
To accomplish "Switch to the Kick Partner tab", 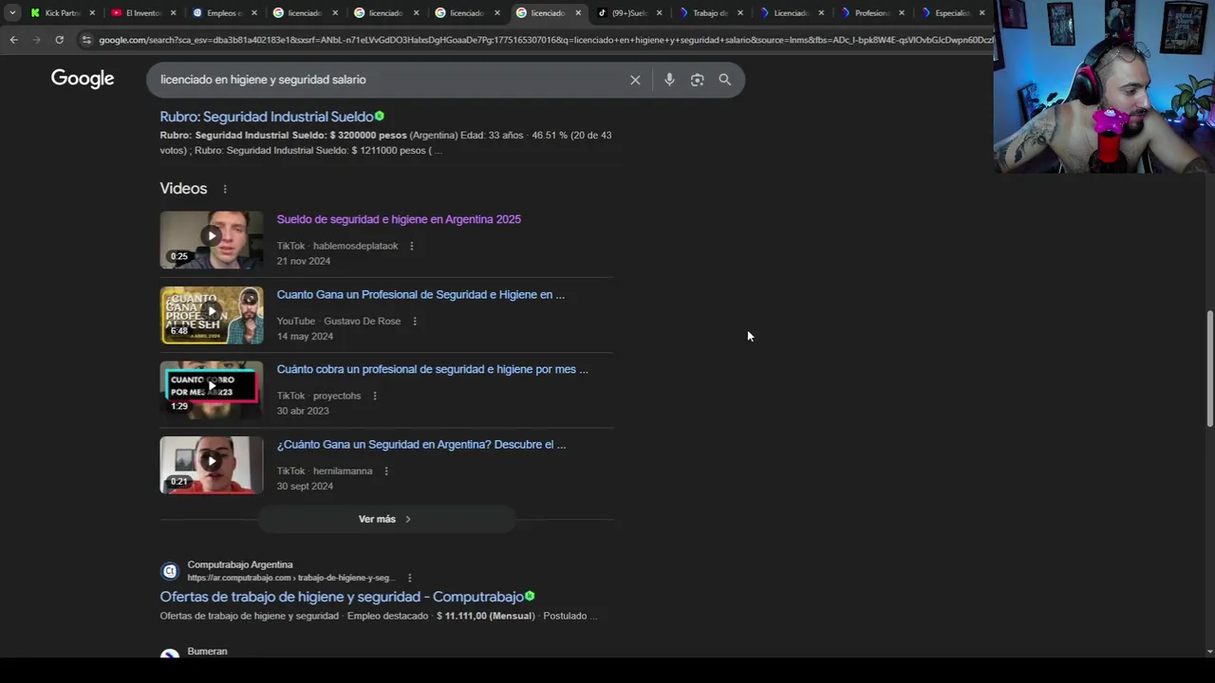I will click(62, 12).
